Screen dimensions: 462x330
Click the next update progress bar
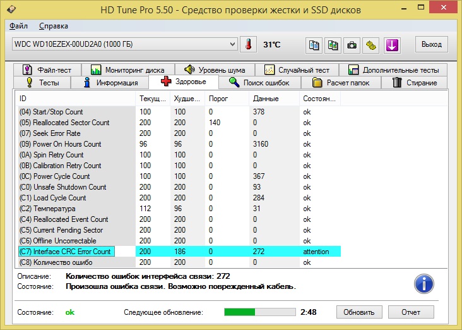(x=260, y=312)
